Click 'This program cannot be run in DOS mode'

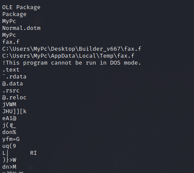tap(72, 63)
